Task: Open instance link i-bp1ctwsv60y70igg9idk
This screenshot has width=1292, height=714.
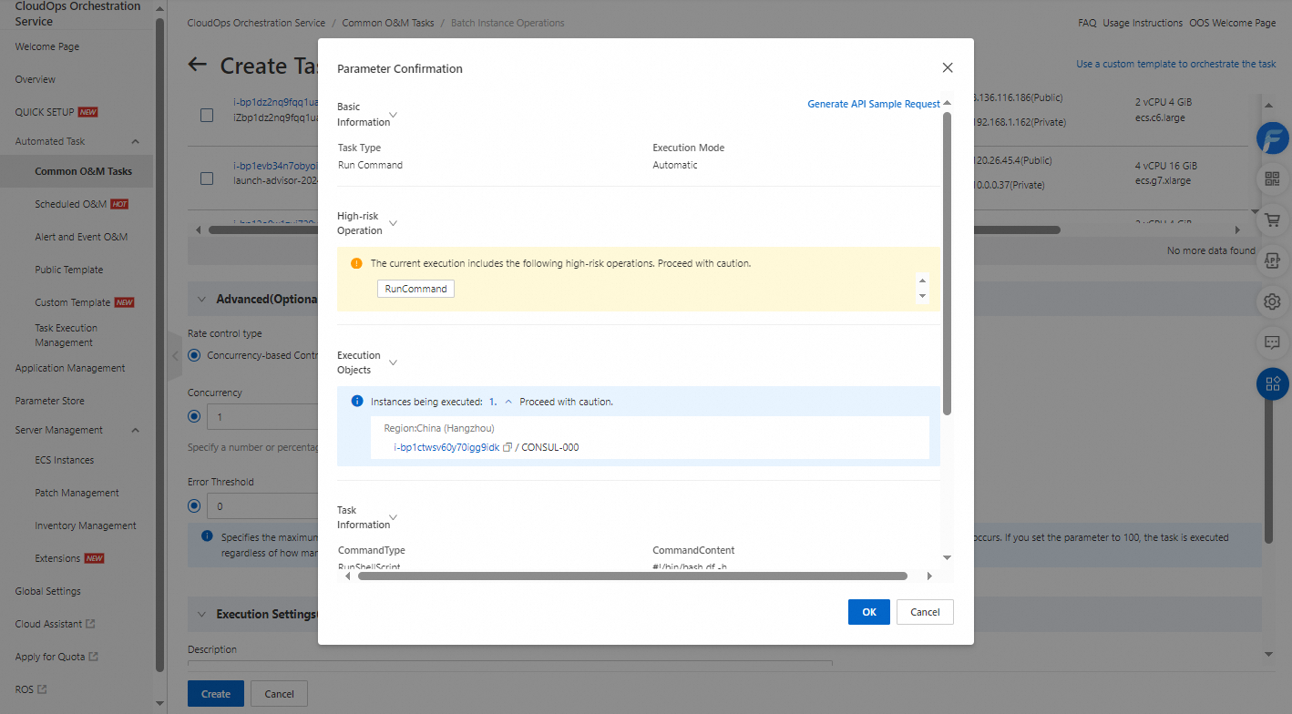Action: pyautogui.click(x=446, y=447)
